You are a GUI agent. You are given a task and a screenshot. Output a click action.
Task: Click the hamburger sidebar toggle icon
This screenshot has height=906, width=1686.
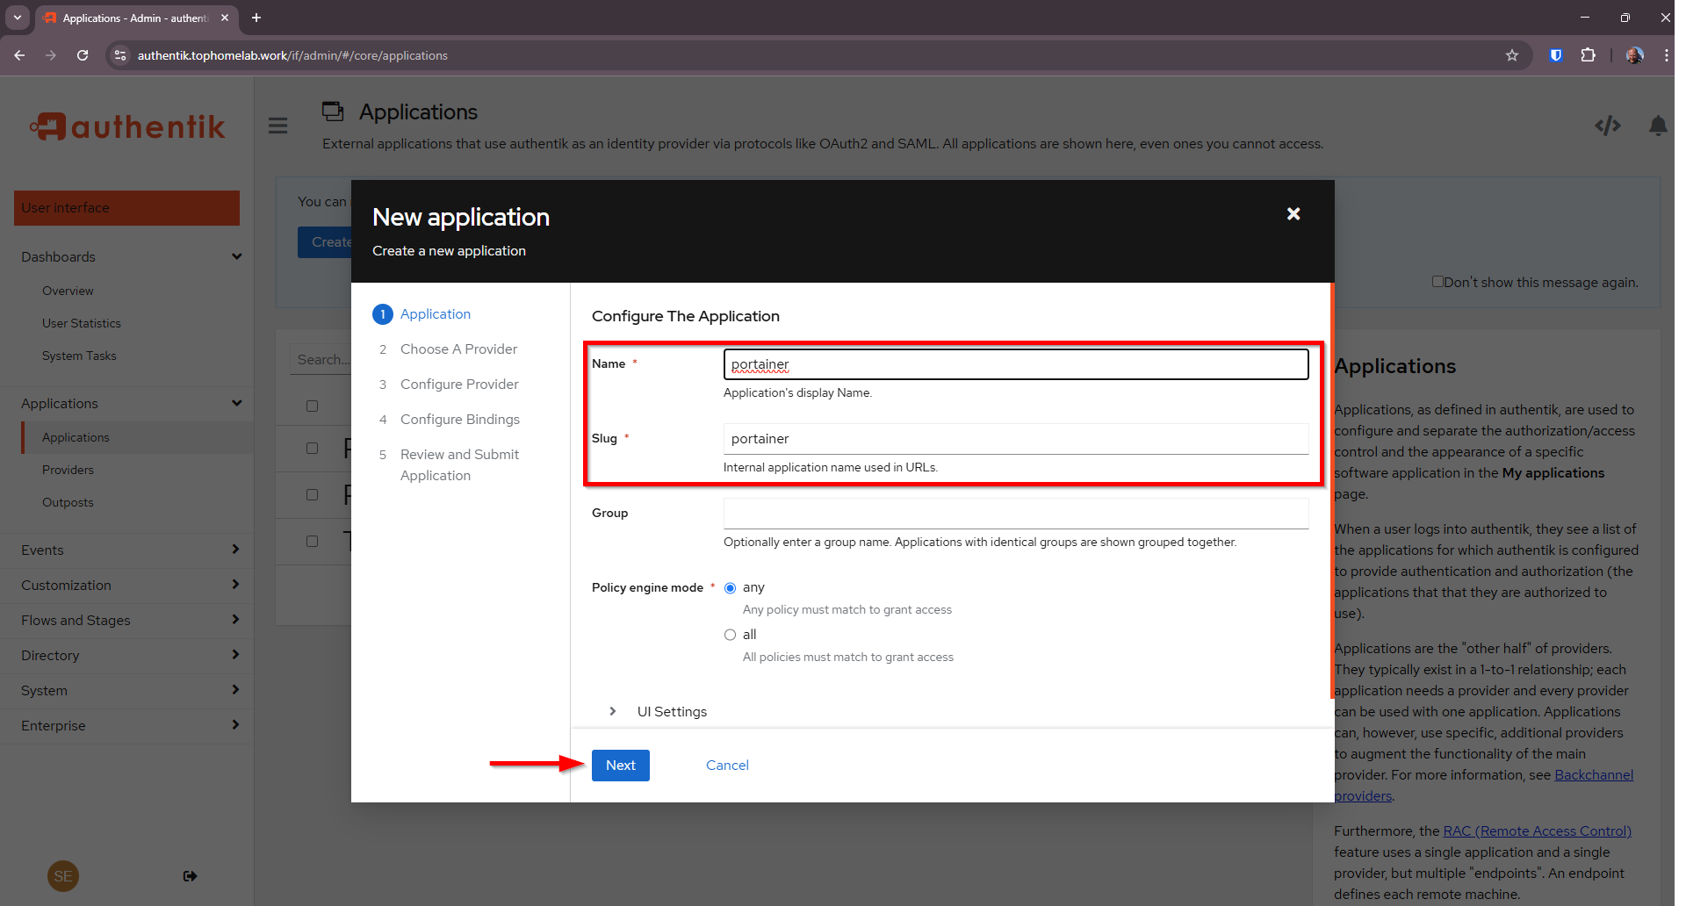pos(278,126)
